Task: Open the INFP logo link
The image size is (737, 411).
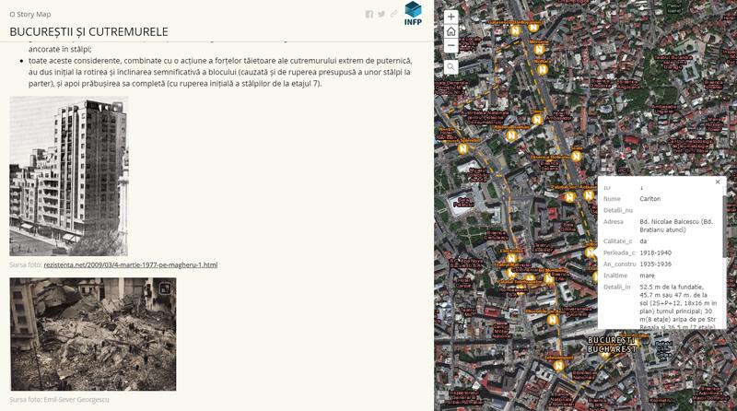Action: [413, 13]
